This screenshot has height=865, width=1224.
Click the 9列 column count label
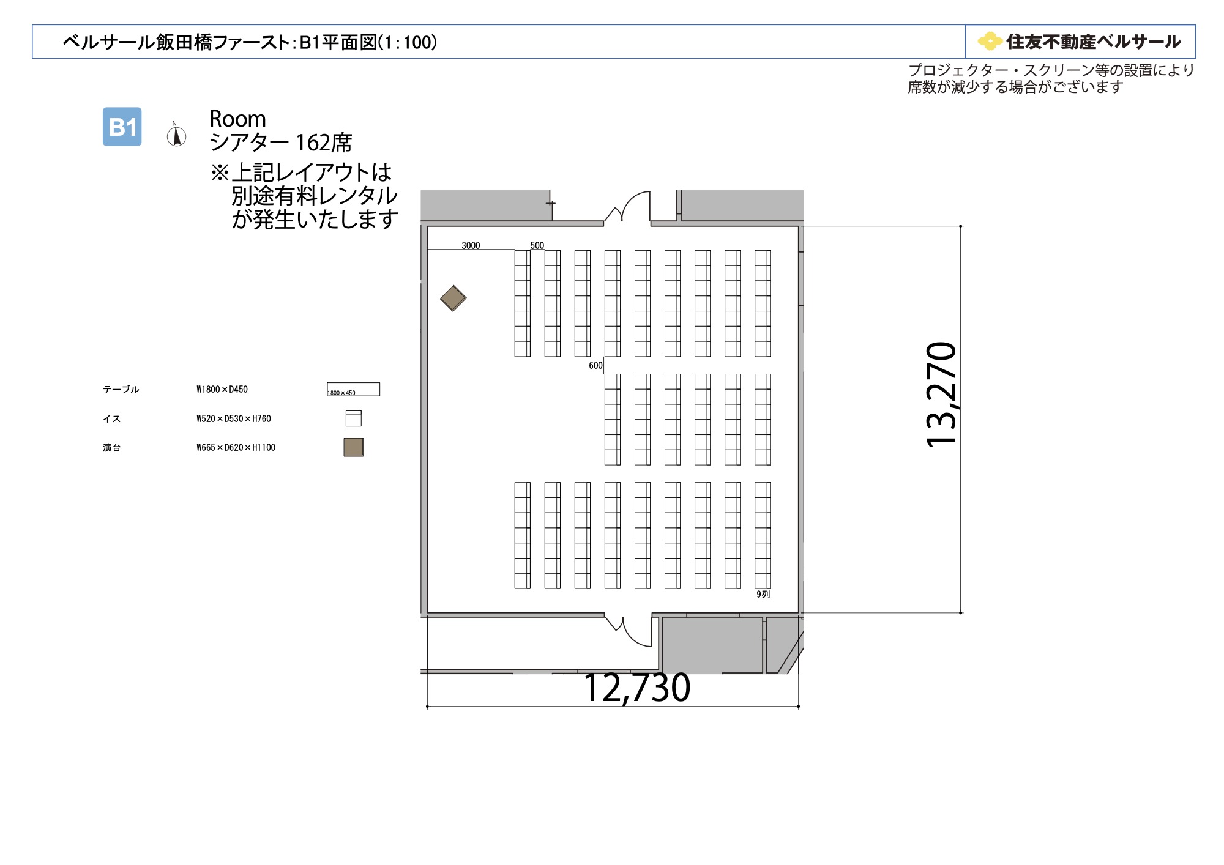[x=763, y=594]
